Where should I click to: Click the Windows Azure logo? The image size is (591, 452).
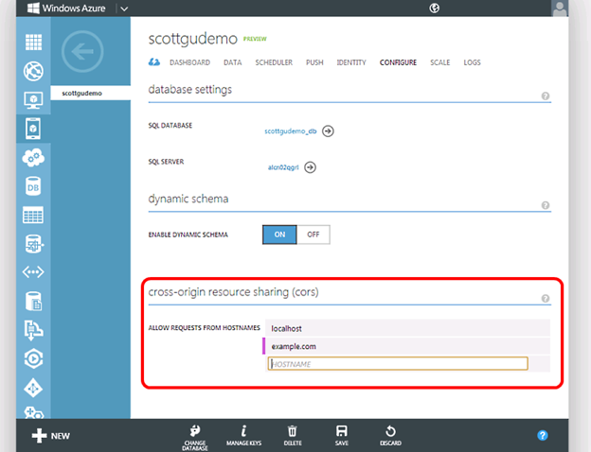click(66, 8)
